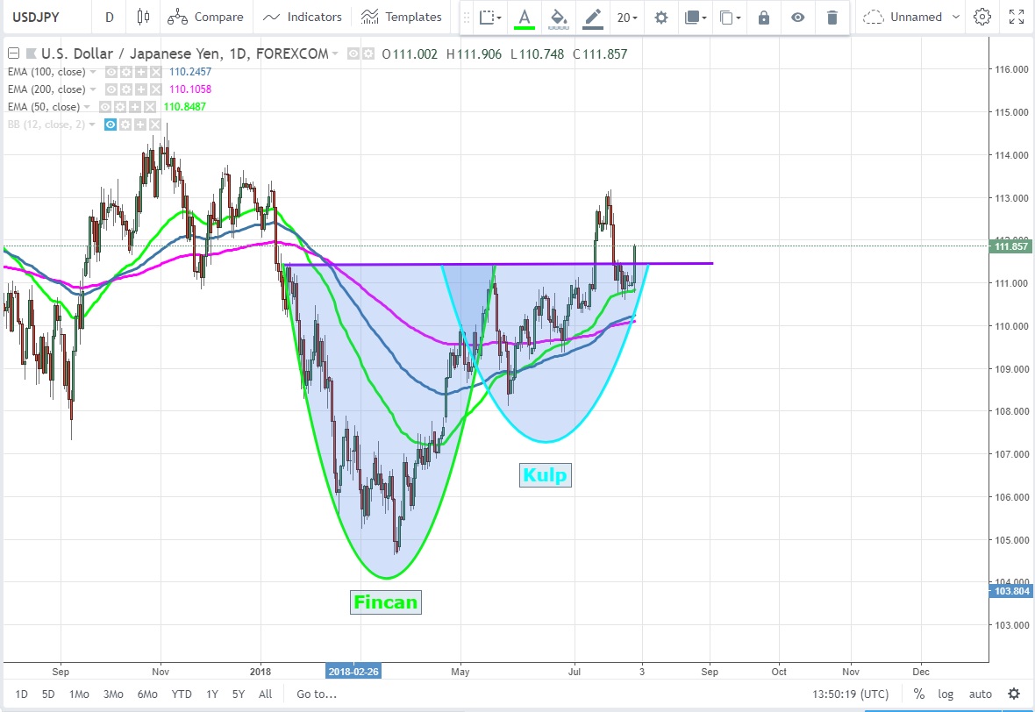This screenshot has height=712, width=1035.
Task: Expand the font size 20 dropdown
Action: (626, 18)
